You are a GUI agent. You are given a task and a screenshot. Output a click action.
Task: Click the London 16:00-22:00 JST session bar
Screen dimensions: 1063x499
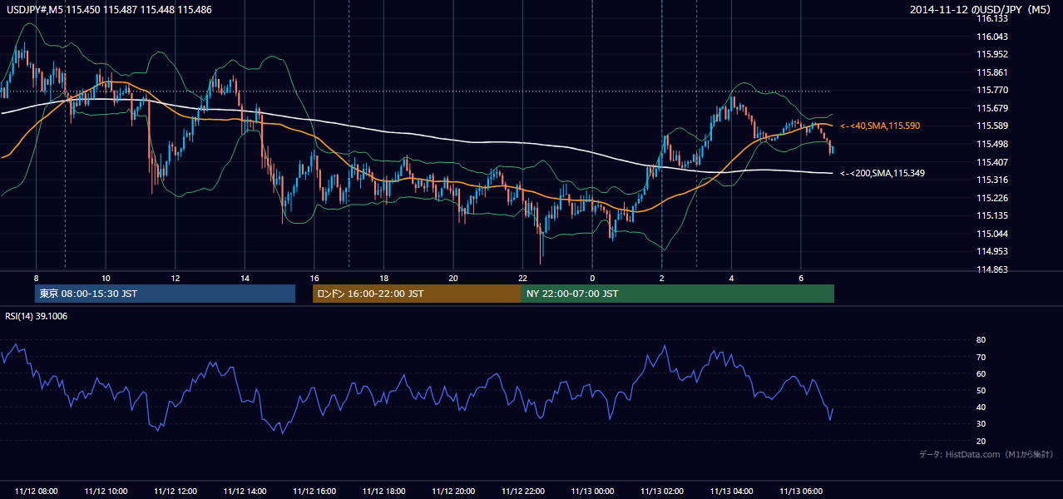[417, 294]
